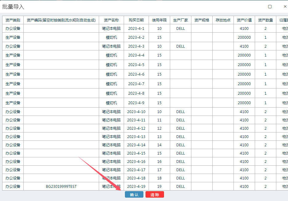This screenshot has width=288, height=201.
Task: Click the date cell 2023-4-15
Action: click(x=136, y=153)
